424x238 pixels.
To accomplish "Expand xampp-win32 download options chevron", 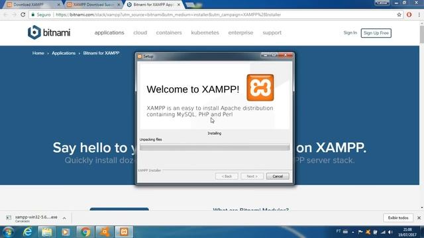I will tap(64, 218).
